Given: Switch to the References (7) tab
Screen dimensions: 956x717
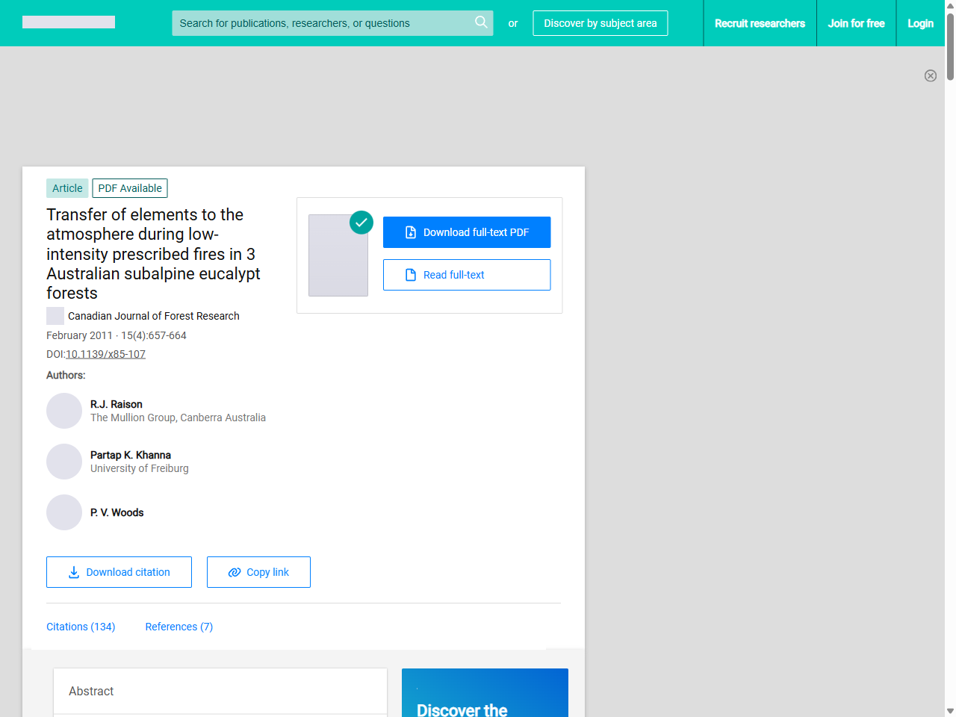Looking at the screenshot, I should 179,627.
